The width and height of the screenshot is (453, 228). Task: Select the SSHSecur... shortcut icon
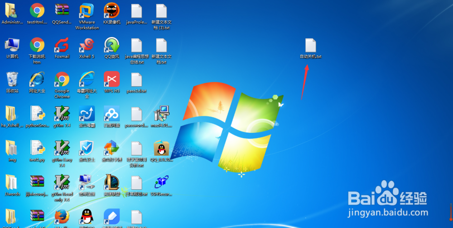click(162, 186)
